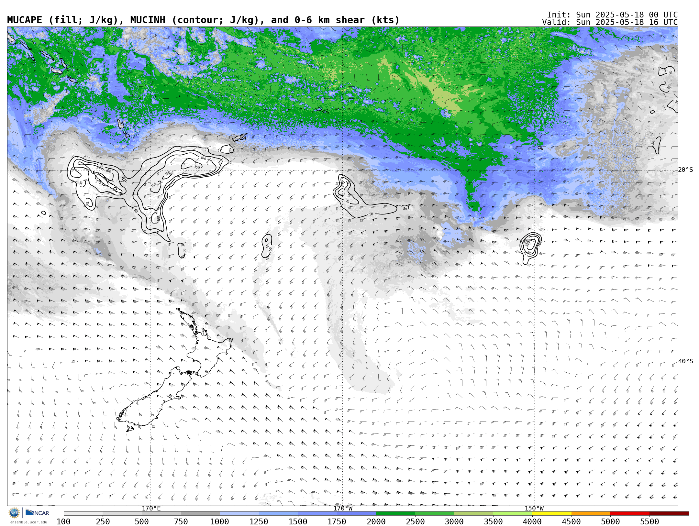Viewport: 699px width, 526px height.
Task: Click the colorbar value '4500'
Action: pos(571,521)
